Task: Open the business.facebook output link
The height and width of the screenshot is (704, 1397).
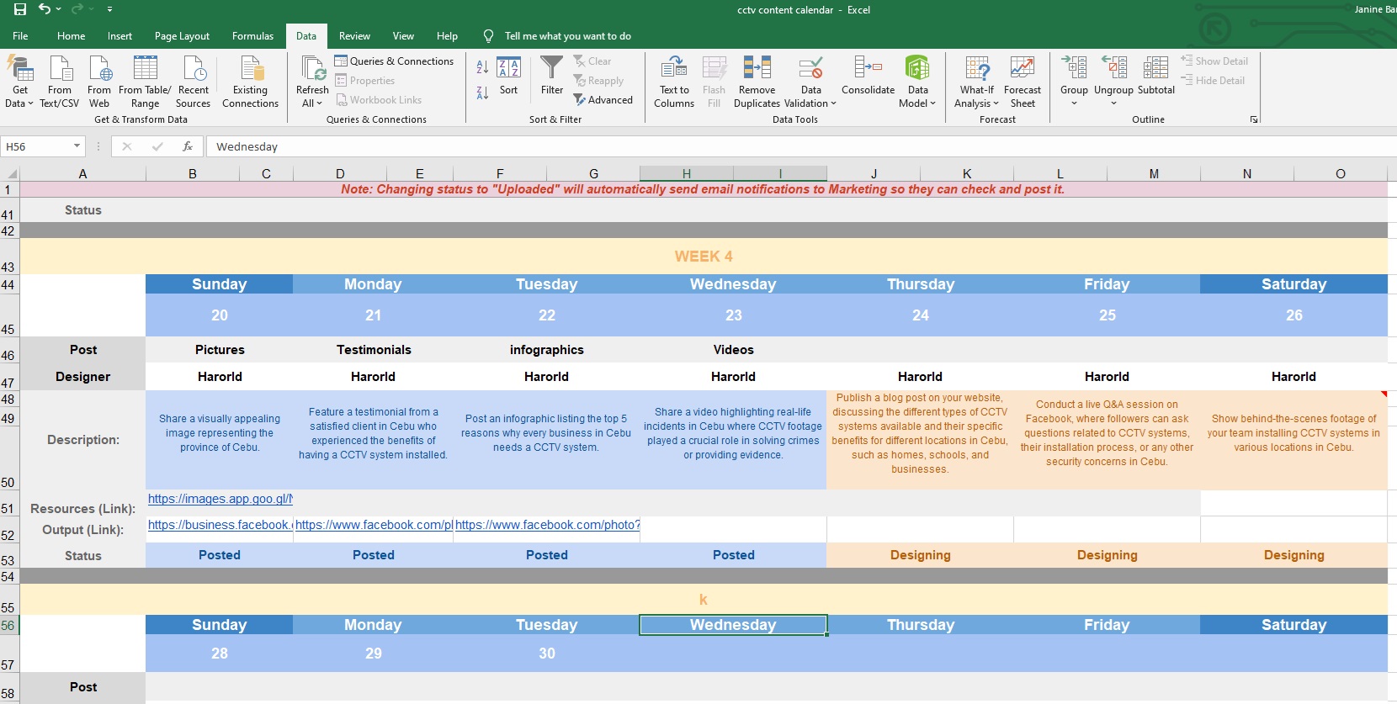Action: [220, 525]
